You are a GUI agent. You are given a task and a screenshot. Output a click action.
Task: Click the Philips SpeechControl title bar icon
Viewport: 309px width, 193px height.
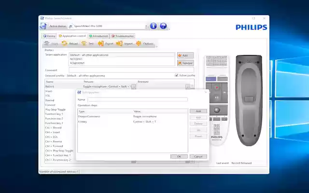(42, 18)
